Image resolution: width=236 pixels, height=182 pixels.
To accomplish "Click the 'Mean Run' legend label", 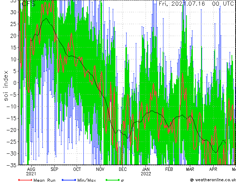I will [44, 180].
